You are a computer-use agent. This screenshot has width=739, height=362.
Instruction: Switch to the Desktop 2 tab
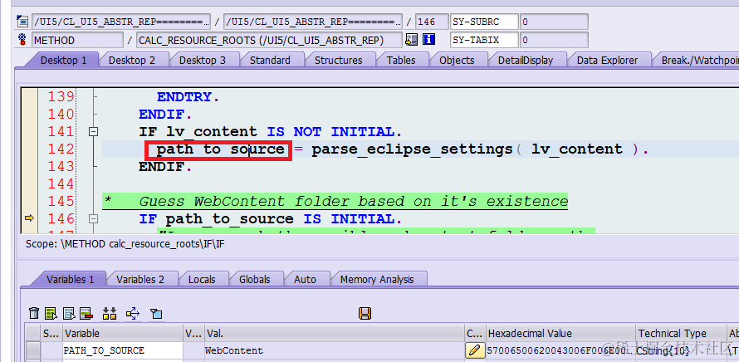(x=132, y=61)
